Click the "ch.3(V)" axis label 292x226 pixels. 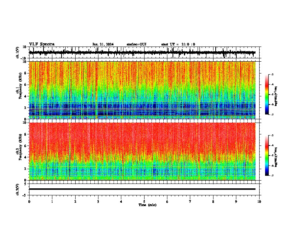18,189
